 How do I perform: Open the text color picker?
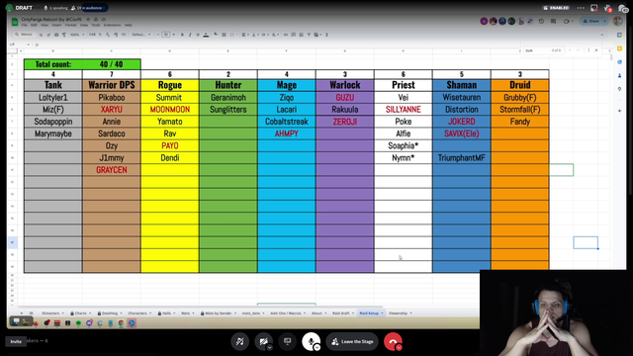[206, 35]
